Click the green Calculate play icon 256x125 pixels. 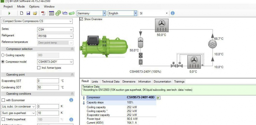(x=9, y=13)
